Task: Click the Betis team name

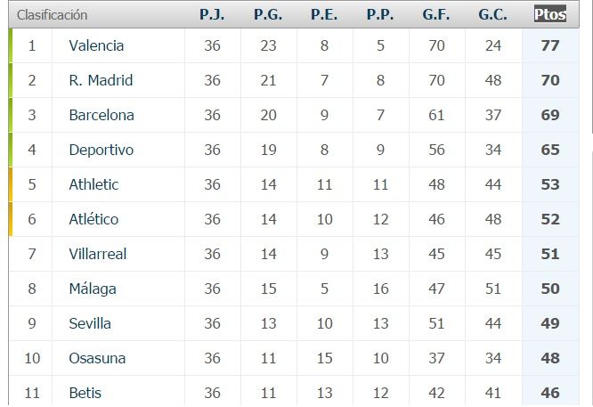Action: pyautogui.click(x=85, y=393)
